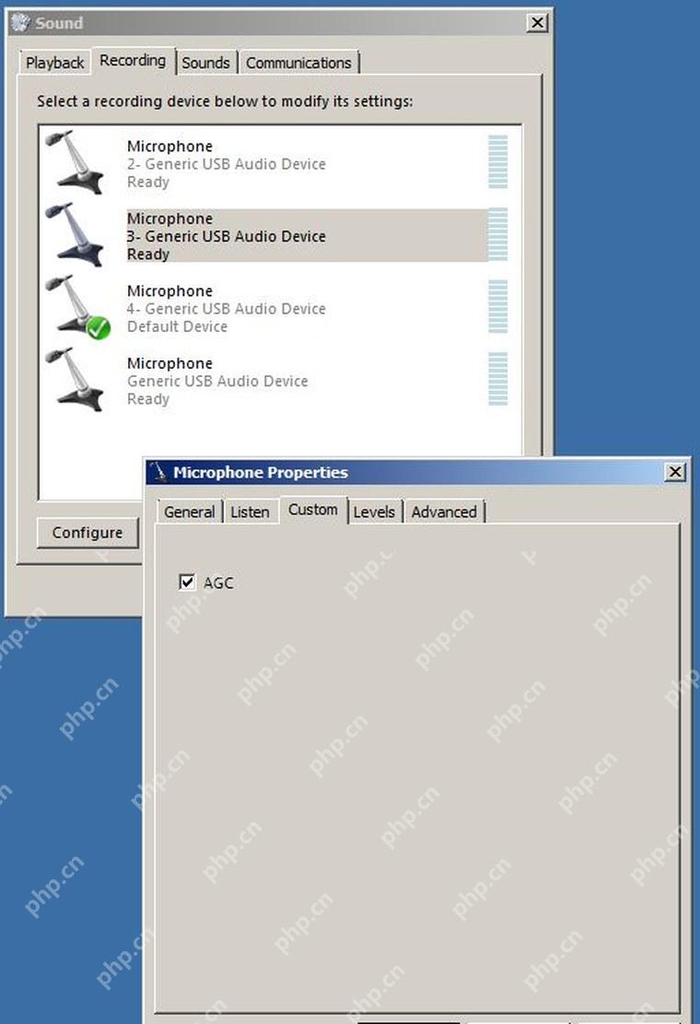Select 4- Generic USB Audio Device text
The image size is (700, 1024).
click(x=227, y=309)
